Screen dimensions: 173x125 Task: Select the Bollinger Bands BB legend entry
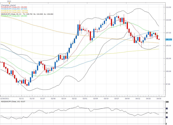27,14
